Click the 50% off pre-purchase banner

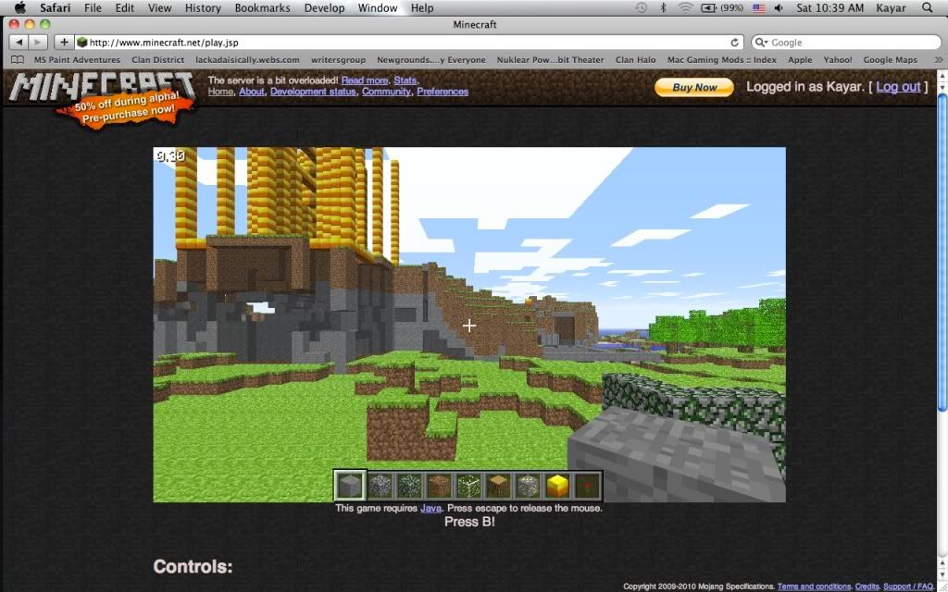click(126, 109)
